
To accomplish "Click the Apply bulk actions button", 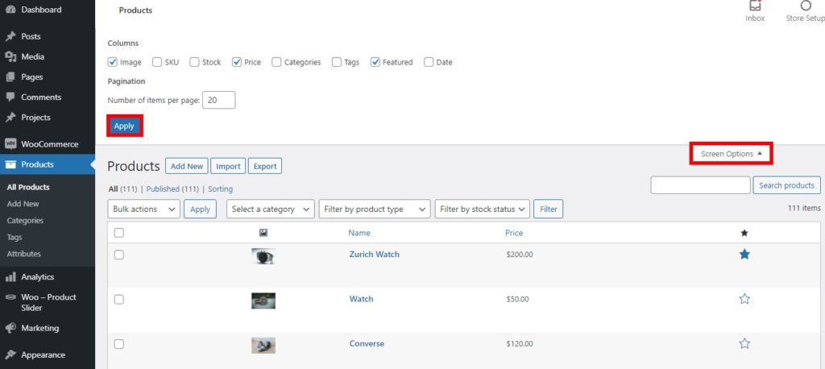I will [x=200, y=209].
